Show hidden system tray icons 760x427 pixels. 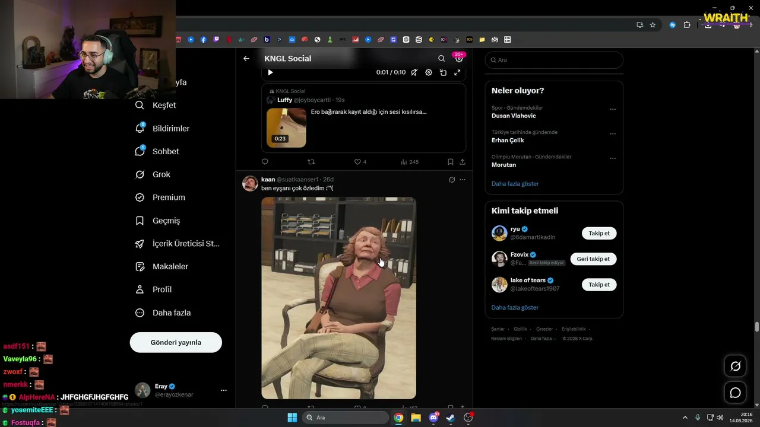coord(685,418)
